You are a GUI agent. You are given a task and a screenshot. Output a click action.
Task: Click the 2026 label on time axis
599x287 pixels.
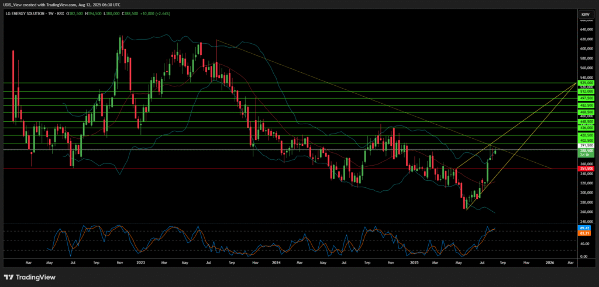[x=549, y=263]
